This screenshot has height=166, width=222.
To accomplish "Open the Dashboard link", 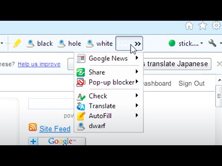I will point(157,83).
